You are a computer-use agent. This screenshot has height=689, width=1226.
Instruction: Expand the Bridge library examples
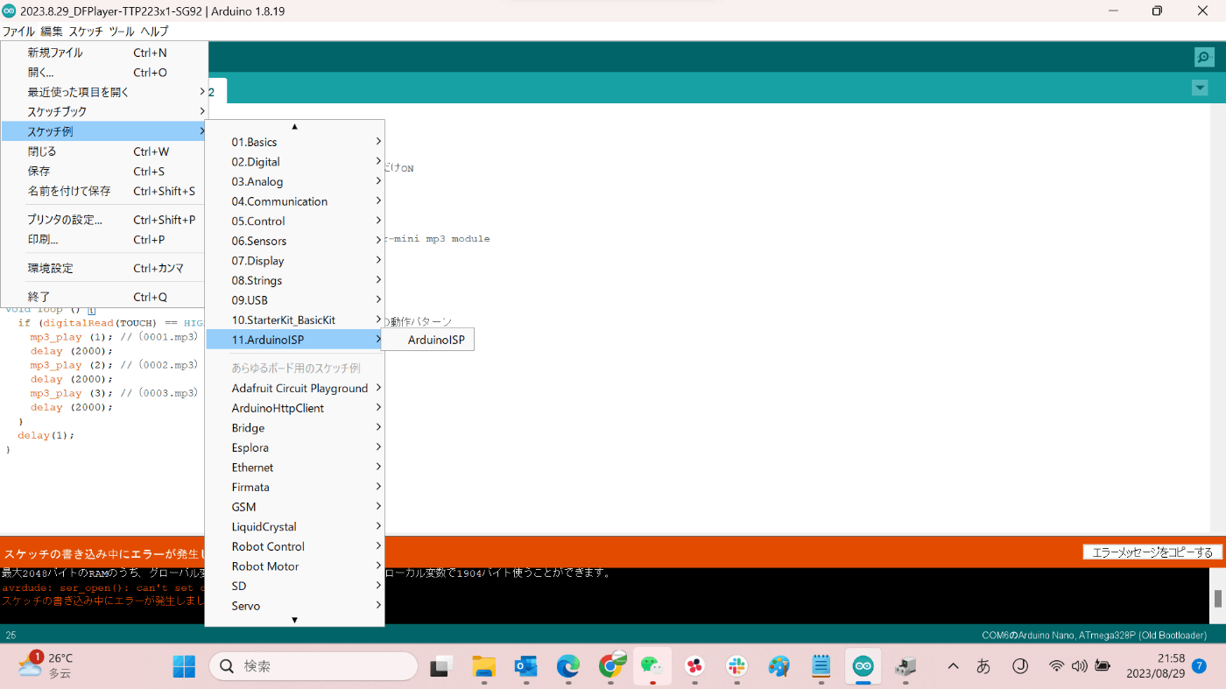point(294,428)
